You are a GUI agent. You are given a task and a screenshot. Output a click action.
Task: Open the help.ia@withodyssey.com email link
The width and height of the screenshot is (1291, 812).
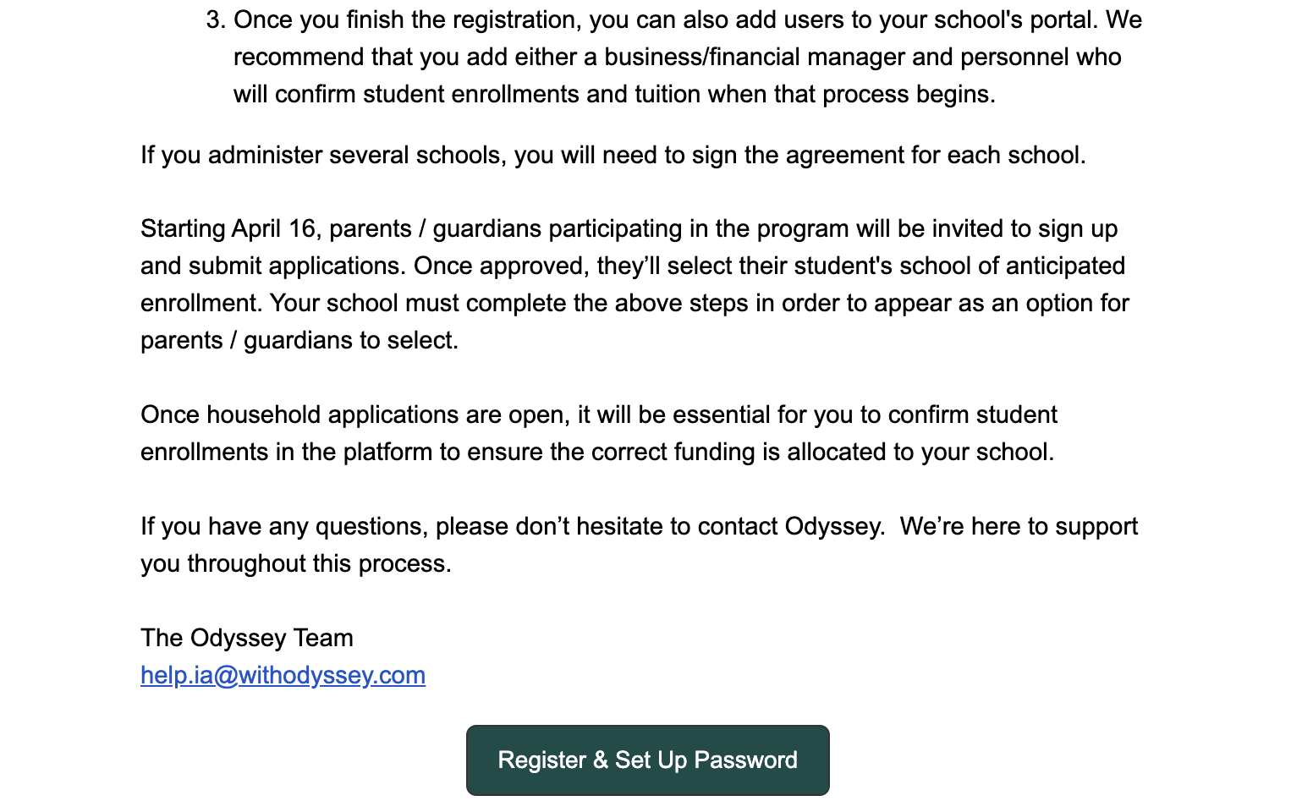[283, 675]
